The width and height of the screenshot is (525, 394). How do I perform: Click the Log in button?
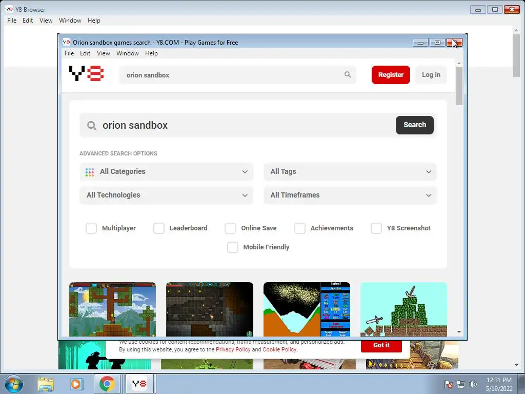pos(431,75)
